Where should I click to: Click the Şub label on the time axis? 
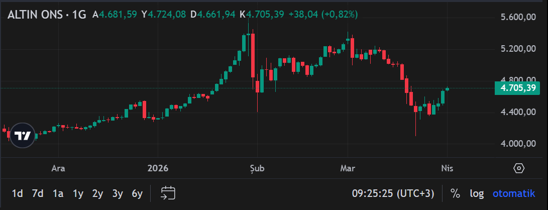click(257, 168)
